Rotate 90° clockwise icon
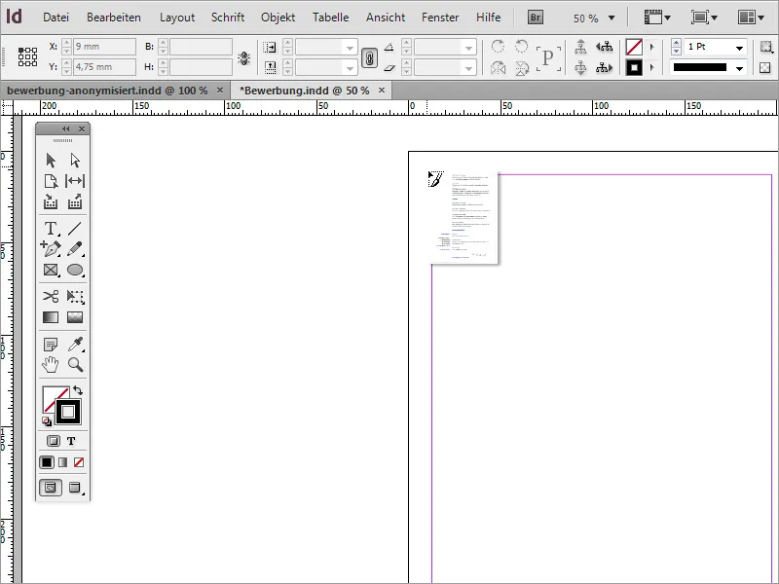The width and height of the screenshot is (779, 584). [498, 47]
